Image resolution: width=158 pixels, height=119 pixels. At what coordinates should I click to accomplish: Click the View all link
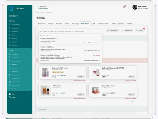(131, 102)
